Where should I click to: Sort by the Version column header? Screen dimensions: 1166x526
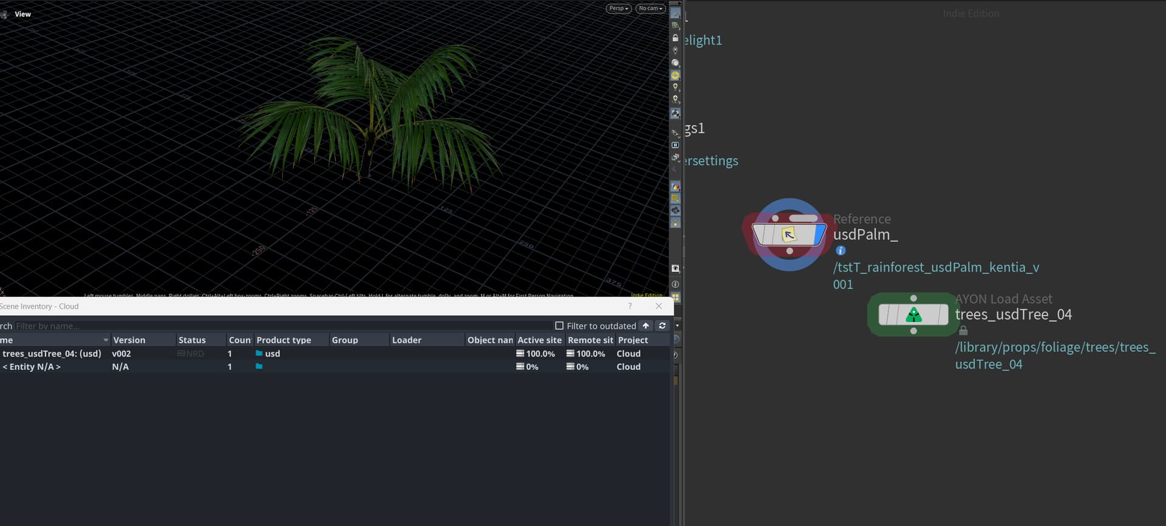coord(143,340)
